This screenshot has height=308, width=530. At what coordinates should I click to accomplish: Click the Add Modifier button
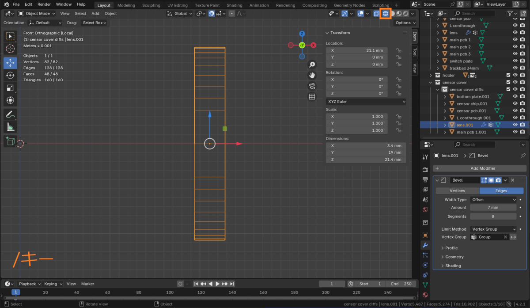(480, 168)
